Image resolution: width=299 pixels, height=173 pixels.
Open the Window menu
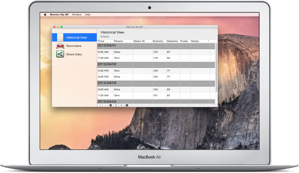(77, 15)
